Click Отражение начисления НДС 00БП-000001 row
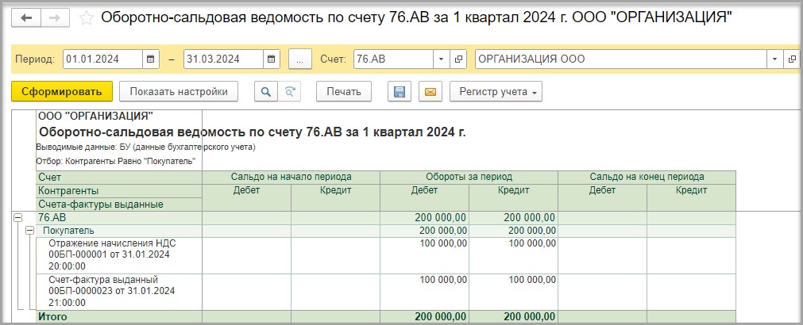803x325 pixels. coord(119,255)
